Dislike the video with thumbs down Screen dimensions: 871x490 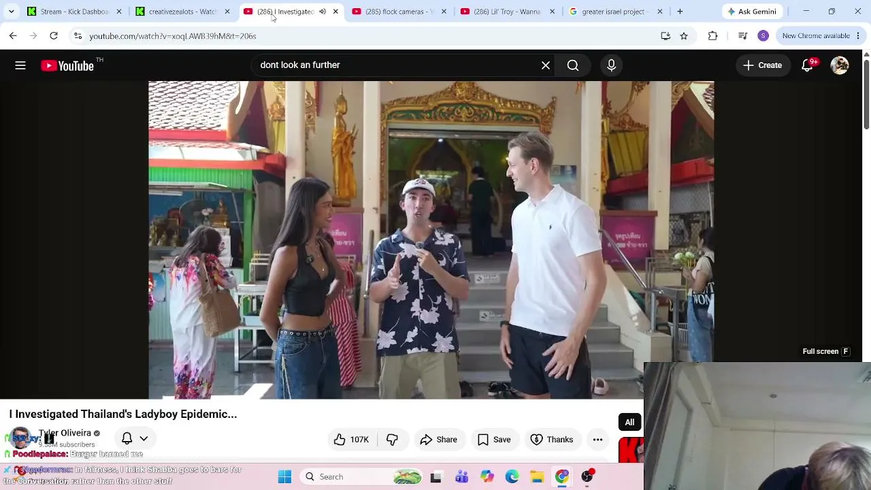pyautogui.click(x=392, y=440)
